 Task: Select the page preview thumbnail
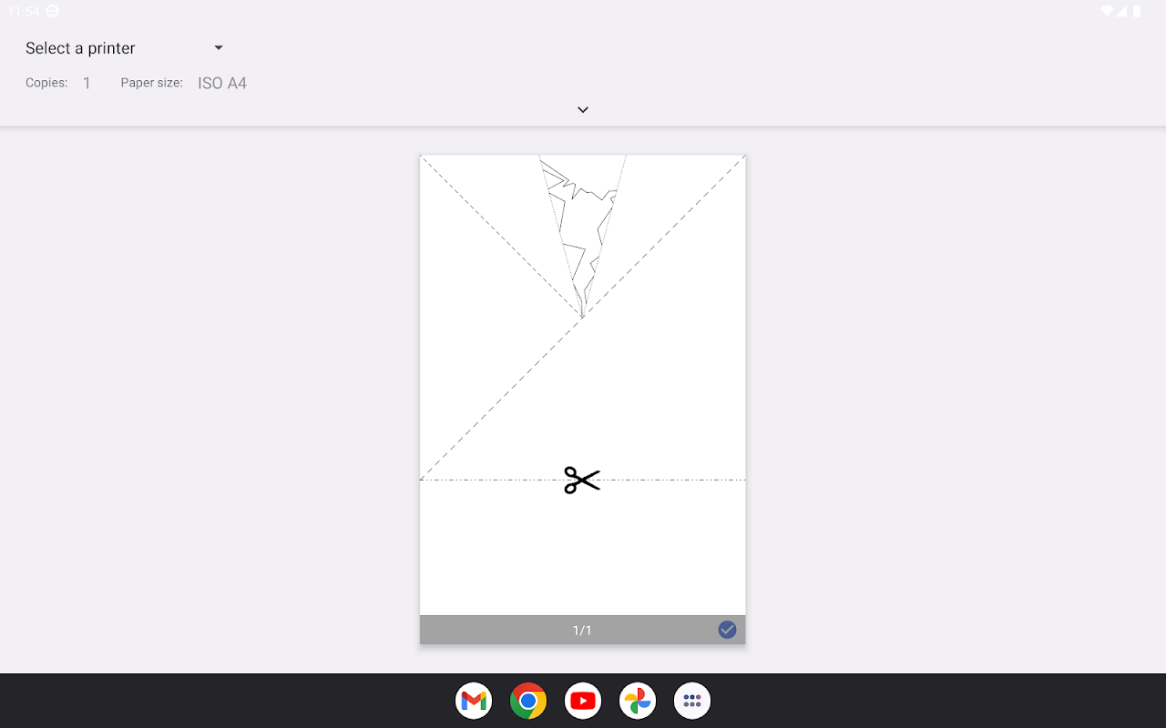582,385
